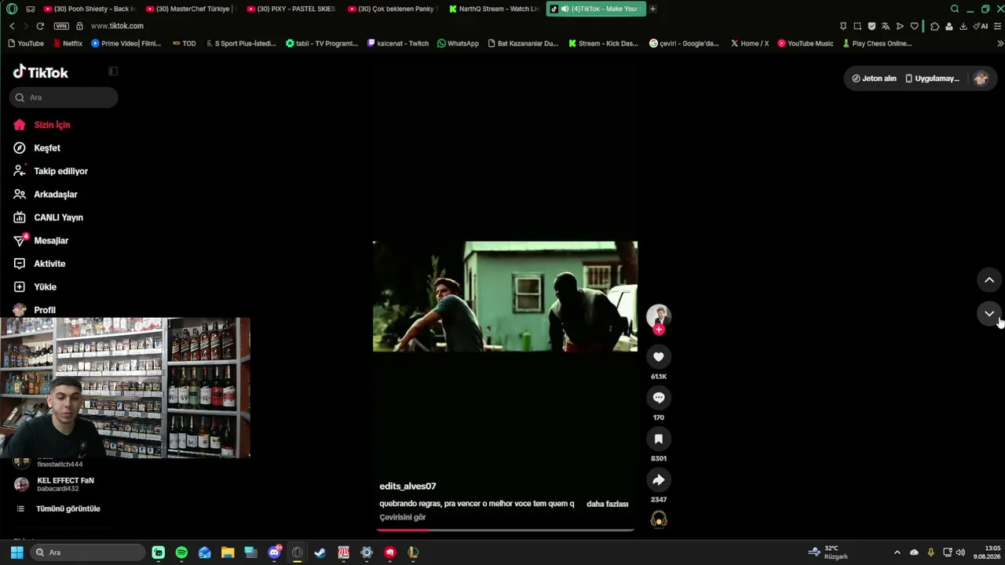The image size is (1005, 565).
Task: Save the video using the bookmark icon
Action: tap(659, 439)
